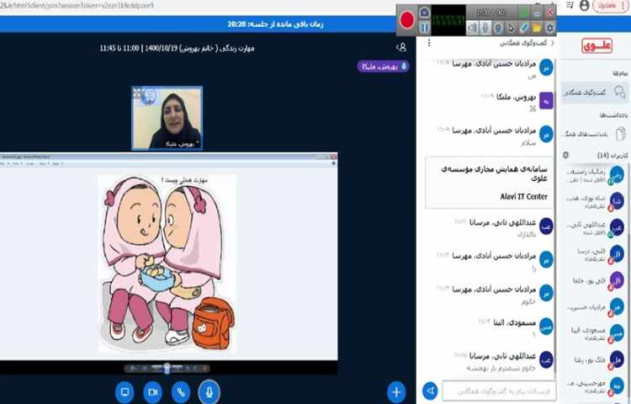The image size is (631, 404).
Task: Open the browser media control icon
Action: pyautogui.click(x=570, y=5)
